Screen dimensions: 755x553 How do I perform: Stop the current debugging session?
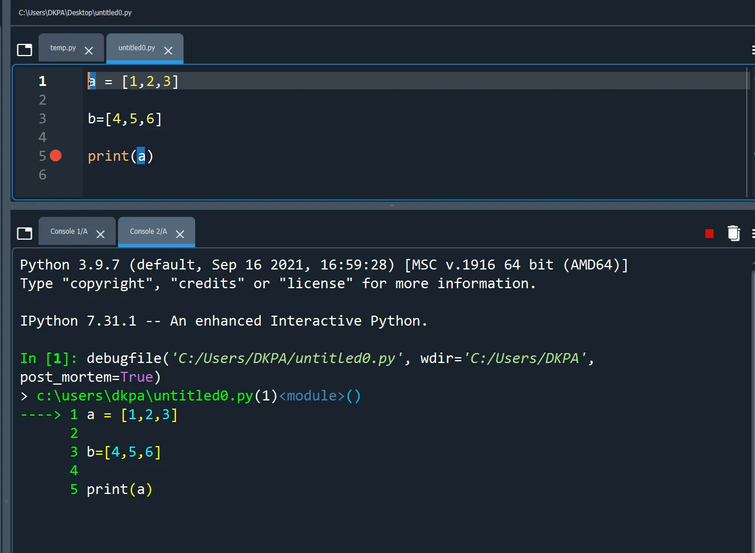(709, 234)
